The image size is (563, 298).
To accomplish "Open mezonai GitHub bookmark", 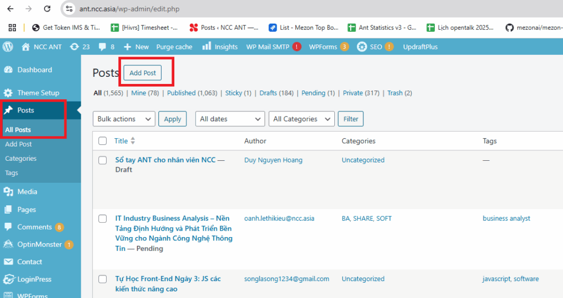I will [x=534, y=27].
